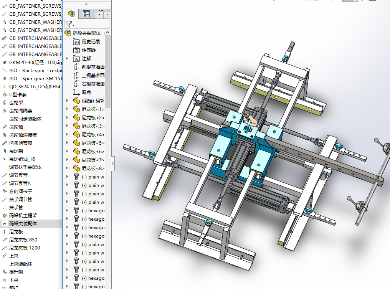Viewport: 390px width, 289px height.
Task: Click the tab scroll left arrow
Action: tap(100, 15)
